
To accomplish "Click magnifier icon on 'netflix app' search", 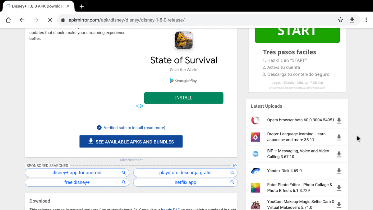I will point(232,182).
